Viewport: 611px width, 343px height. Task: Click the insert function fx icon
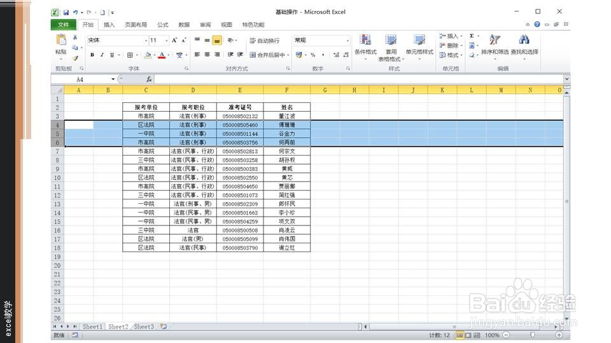[x=149, y=79]
